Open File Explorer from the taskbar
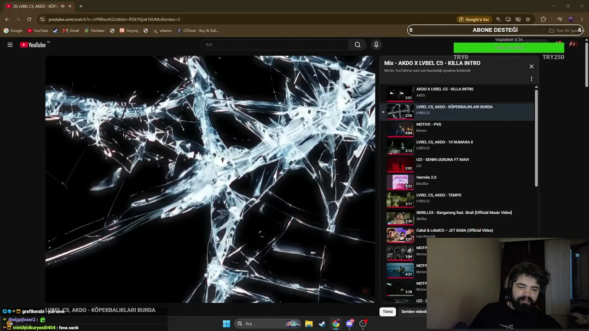This screenshot has height=331, width=589. point(309,324)
